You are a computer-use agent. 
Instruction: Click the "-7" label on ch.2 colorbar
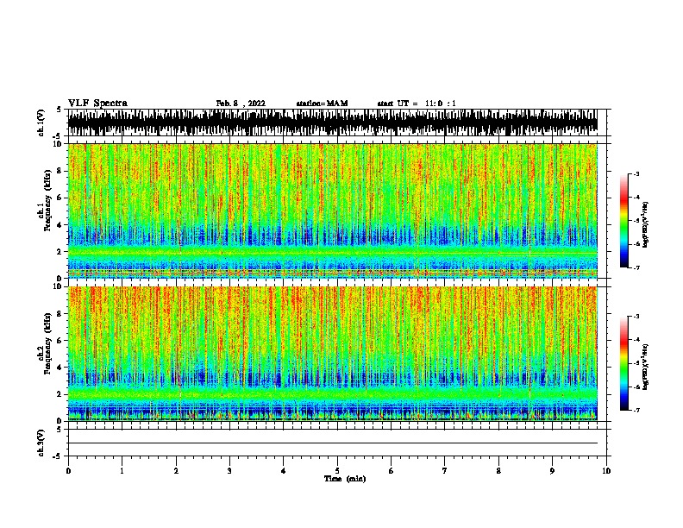(x=636, y=411)
